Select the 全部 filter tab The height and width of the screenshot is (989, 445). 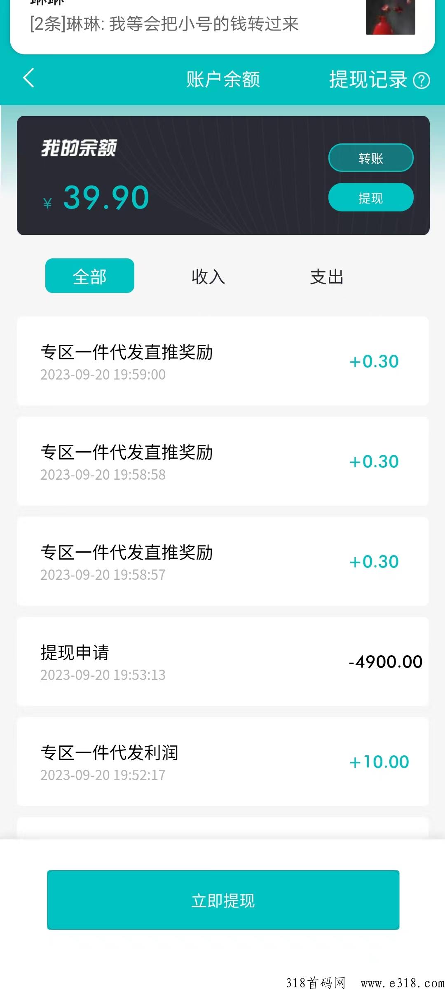90,276
